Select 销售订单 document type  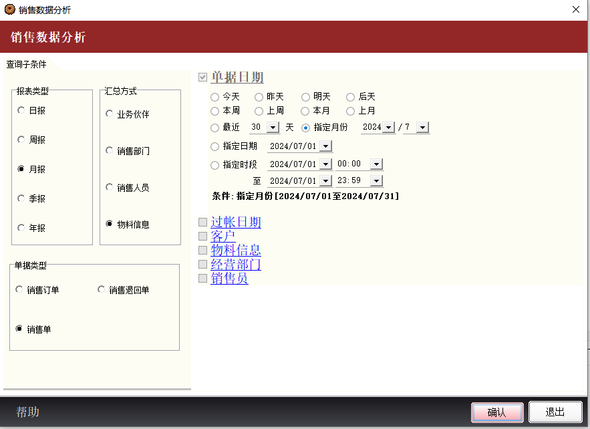(x=19, y=289)
